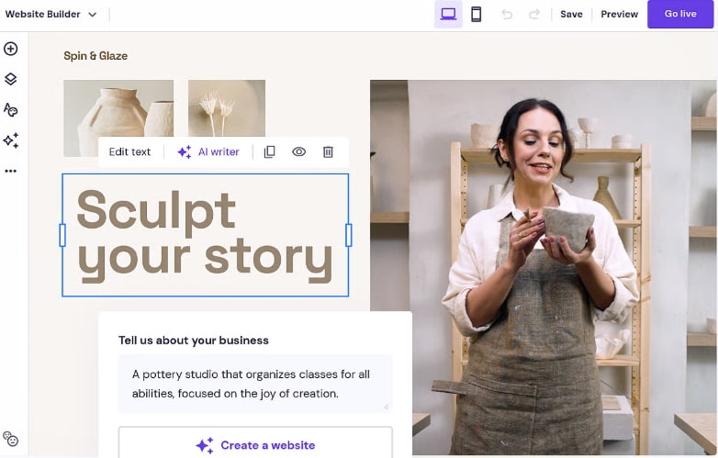Screen dimensions: 718x458
Task: Click the redo arrow
Action: pos(534,14)
